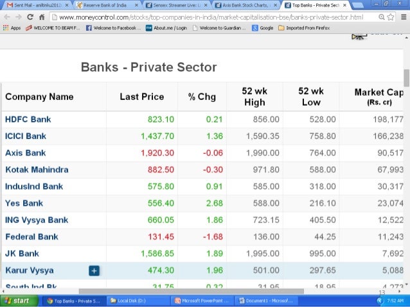Click the Last Price column header
Screen dimensions: 410x307
(142, 97)
